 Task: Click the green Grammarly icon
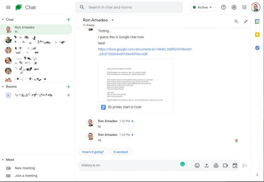[x=182, y=164]
